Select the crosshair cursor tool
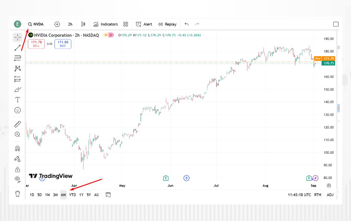 pyautogui.click(x=18, y=38)
